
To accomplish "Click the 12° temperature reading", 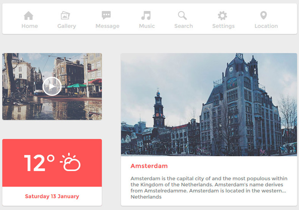I will click(39, 163).
